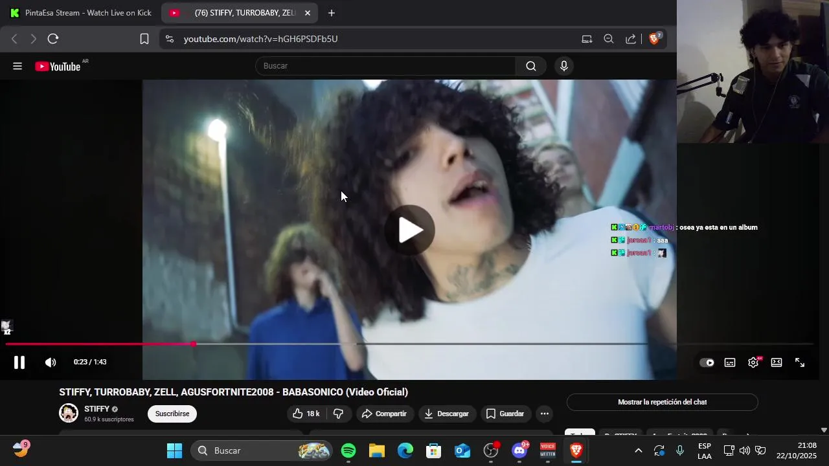The width and height of the screenshot is (829, 466).
Task: Open Microsoft Edge from the taskbar
Action: [405, 450]
